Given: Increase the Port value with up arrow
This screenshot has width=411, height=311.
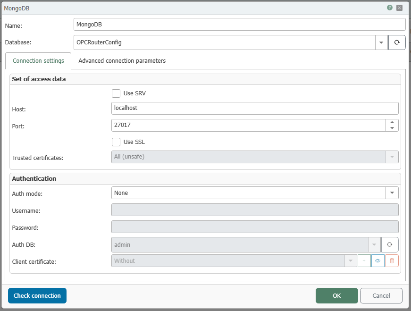Looking at the screenshot, I should coord(392,122).
